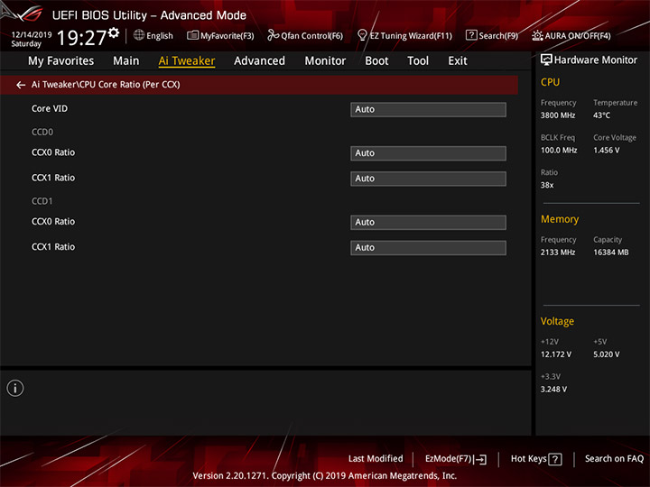
Task: Open the Monitor tab
Action: pos(325,61)
